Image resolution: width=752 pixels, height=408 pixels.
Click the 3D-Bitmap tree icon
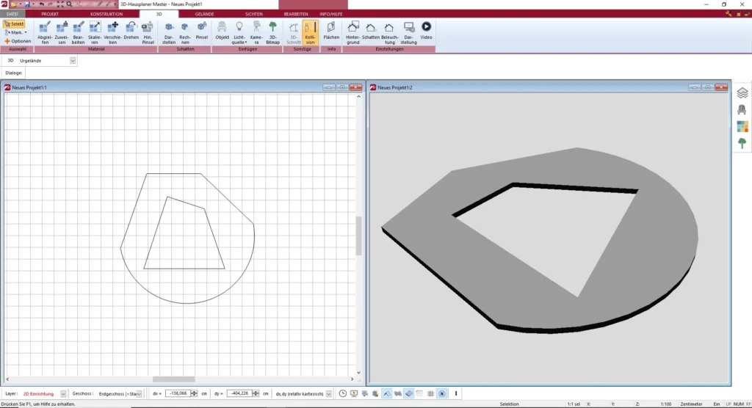[x=272, y=32]
